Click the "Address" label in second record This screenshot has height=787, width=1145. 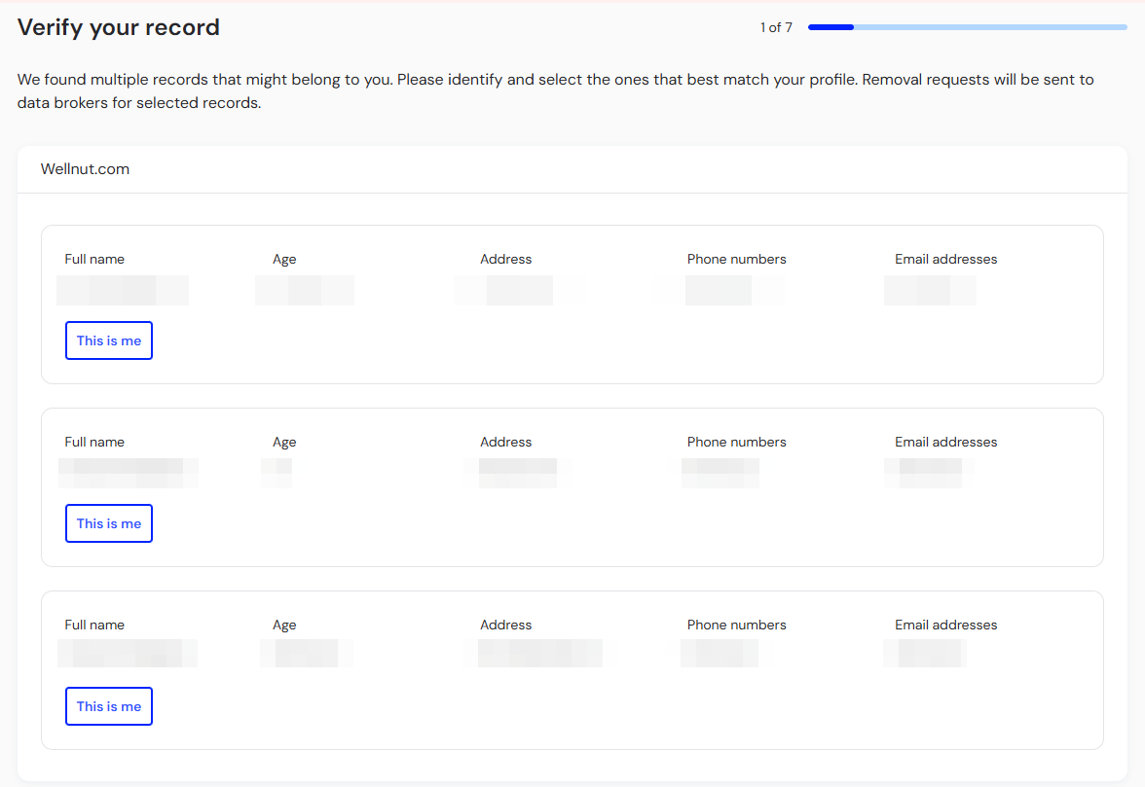(x=505, y=442)
